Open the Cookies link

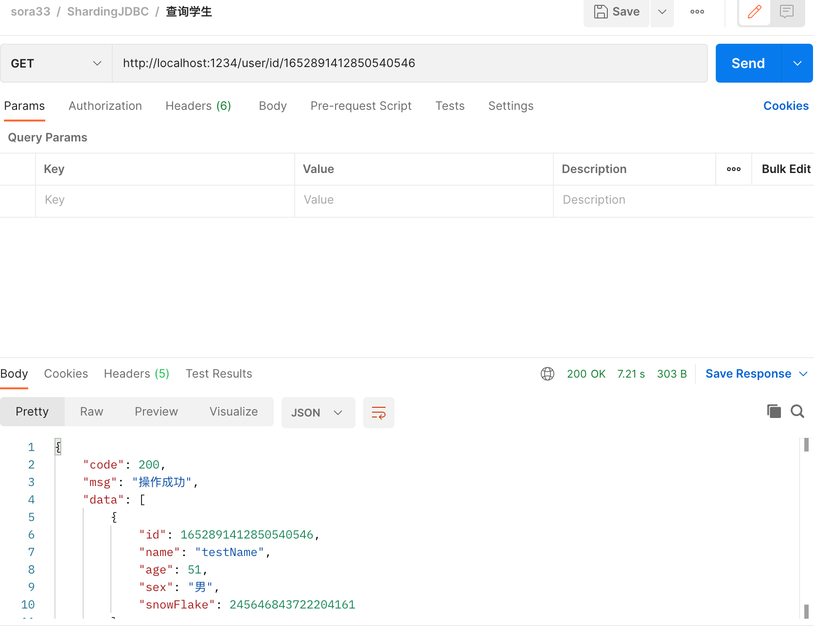[x=785, y=106]
